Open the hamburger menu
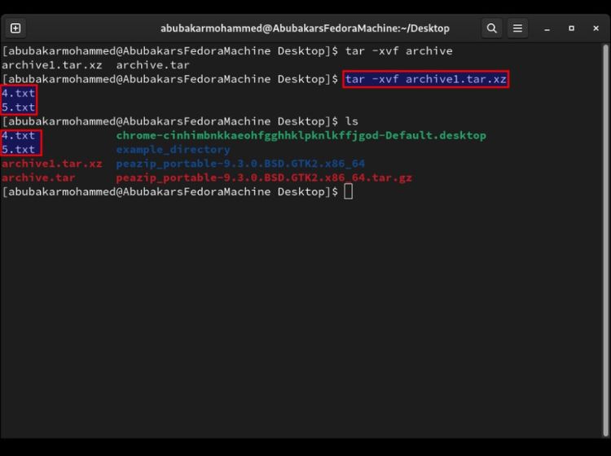611x456 pixels. click(518, 28)
